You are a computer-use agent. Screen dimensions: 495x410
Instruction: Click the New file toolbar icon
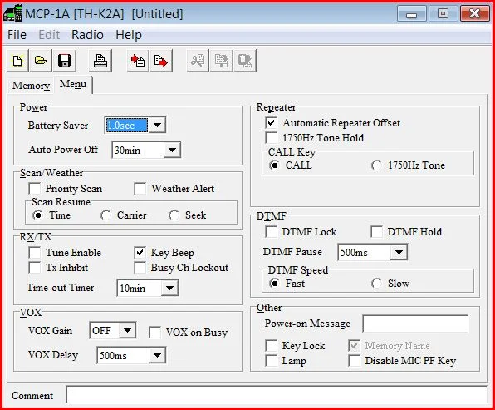tap(17, 61)
